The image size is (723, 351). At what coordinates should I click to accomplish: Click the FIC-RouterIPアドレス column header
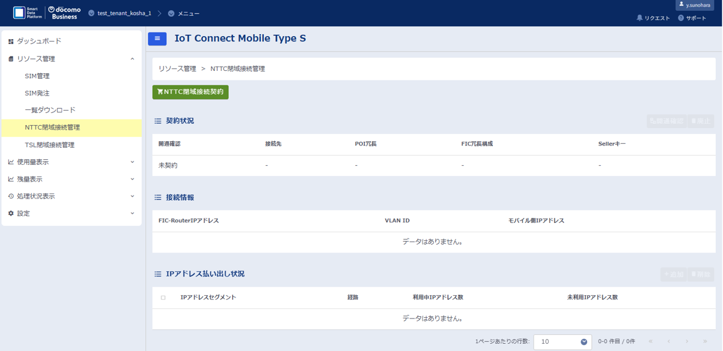[x=189, y=221]
